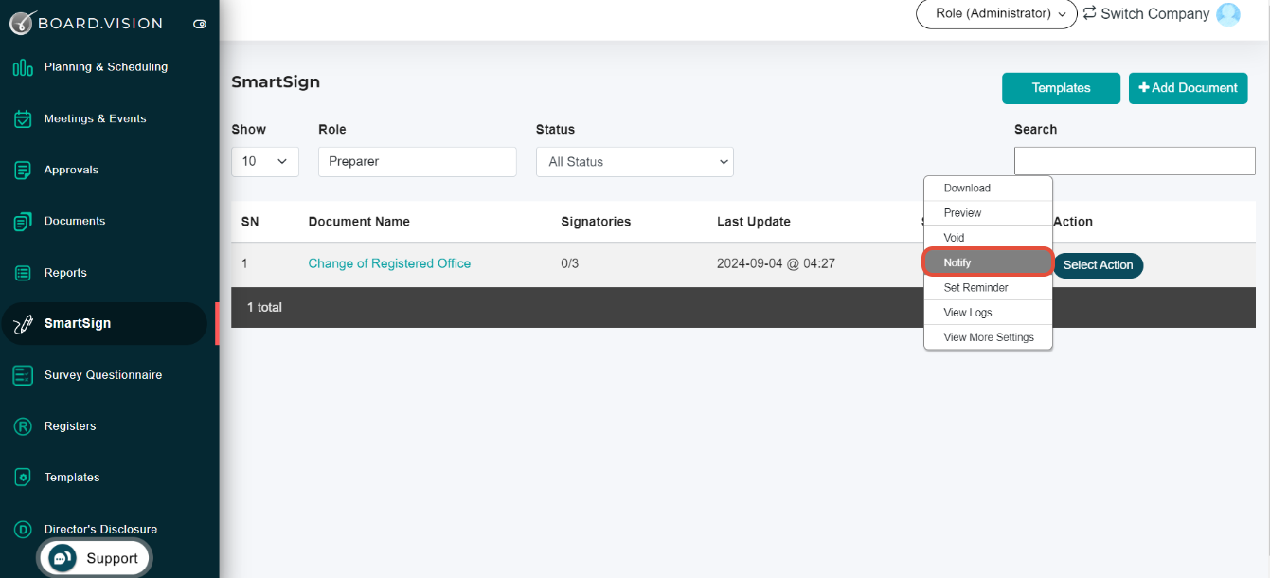The width and height of the screenshot is (1270, 578).
Task: Click the Switch Company arrows icon
Action: coord(1090,13)
